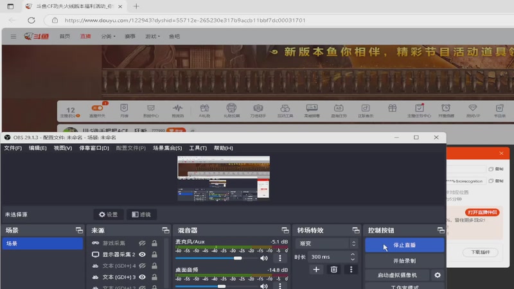514x289 pixels.
Task: Open Douyu AI礼物 gift icon
Action: (204, 110)
